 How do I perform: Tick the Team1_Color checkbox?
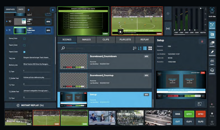coord(25,45)
